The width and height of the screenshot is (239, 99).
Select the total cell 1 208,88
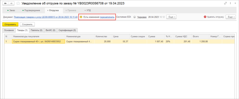tap(200, 41)
